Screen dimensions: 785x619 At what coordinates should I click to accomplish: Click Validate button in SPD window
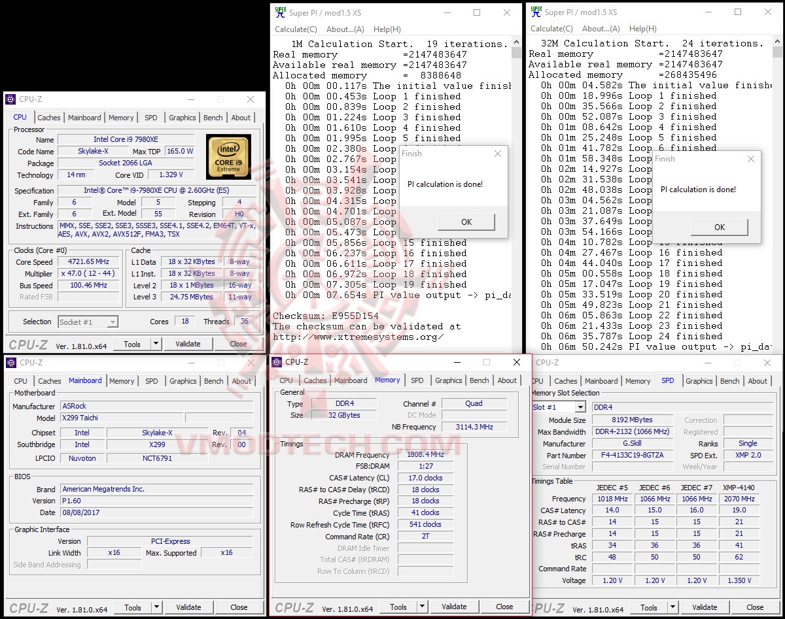click(x=705, y=607)
